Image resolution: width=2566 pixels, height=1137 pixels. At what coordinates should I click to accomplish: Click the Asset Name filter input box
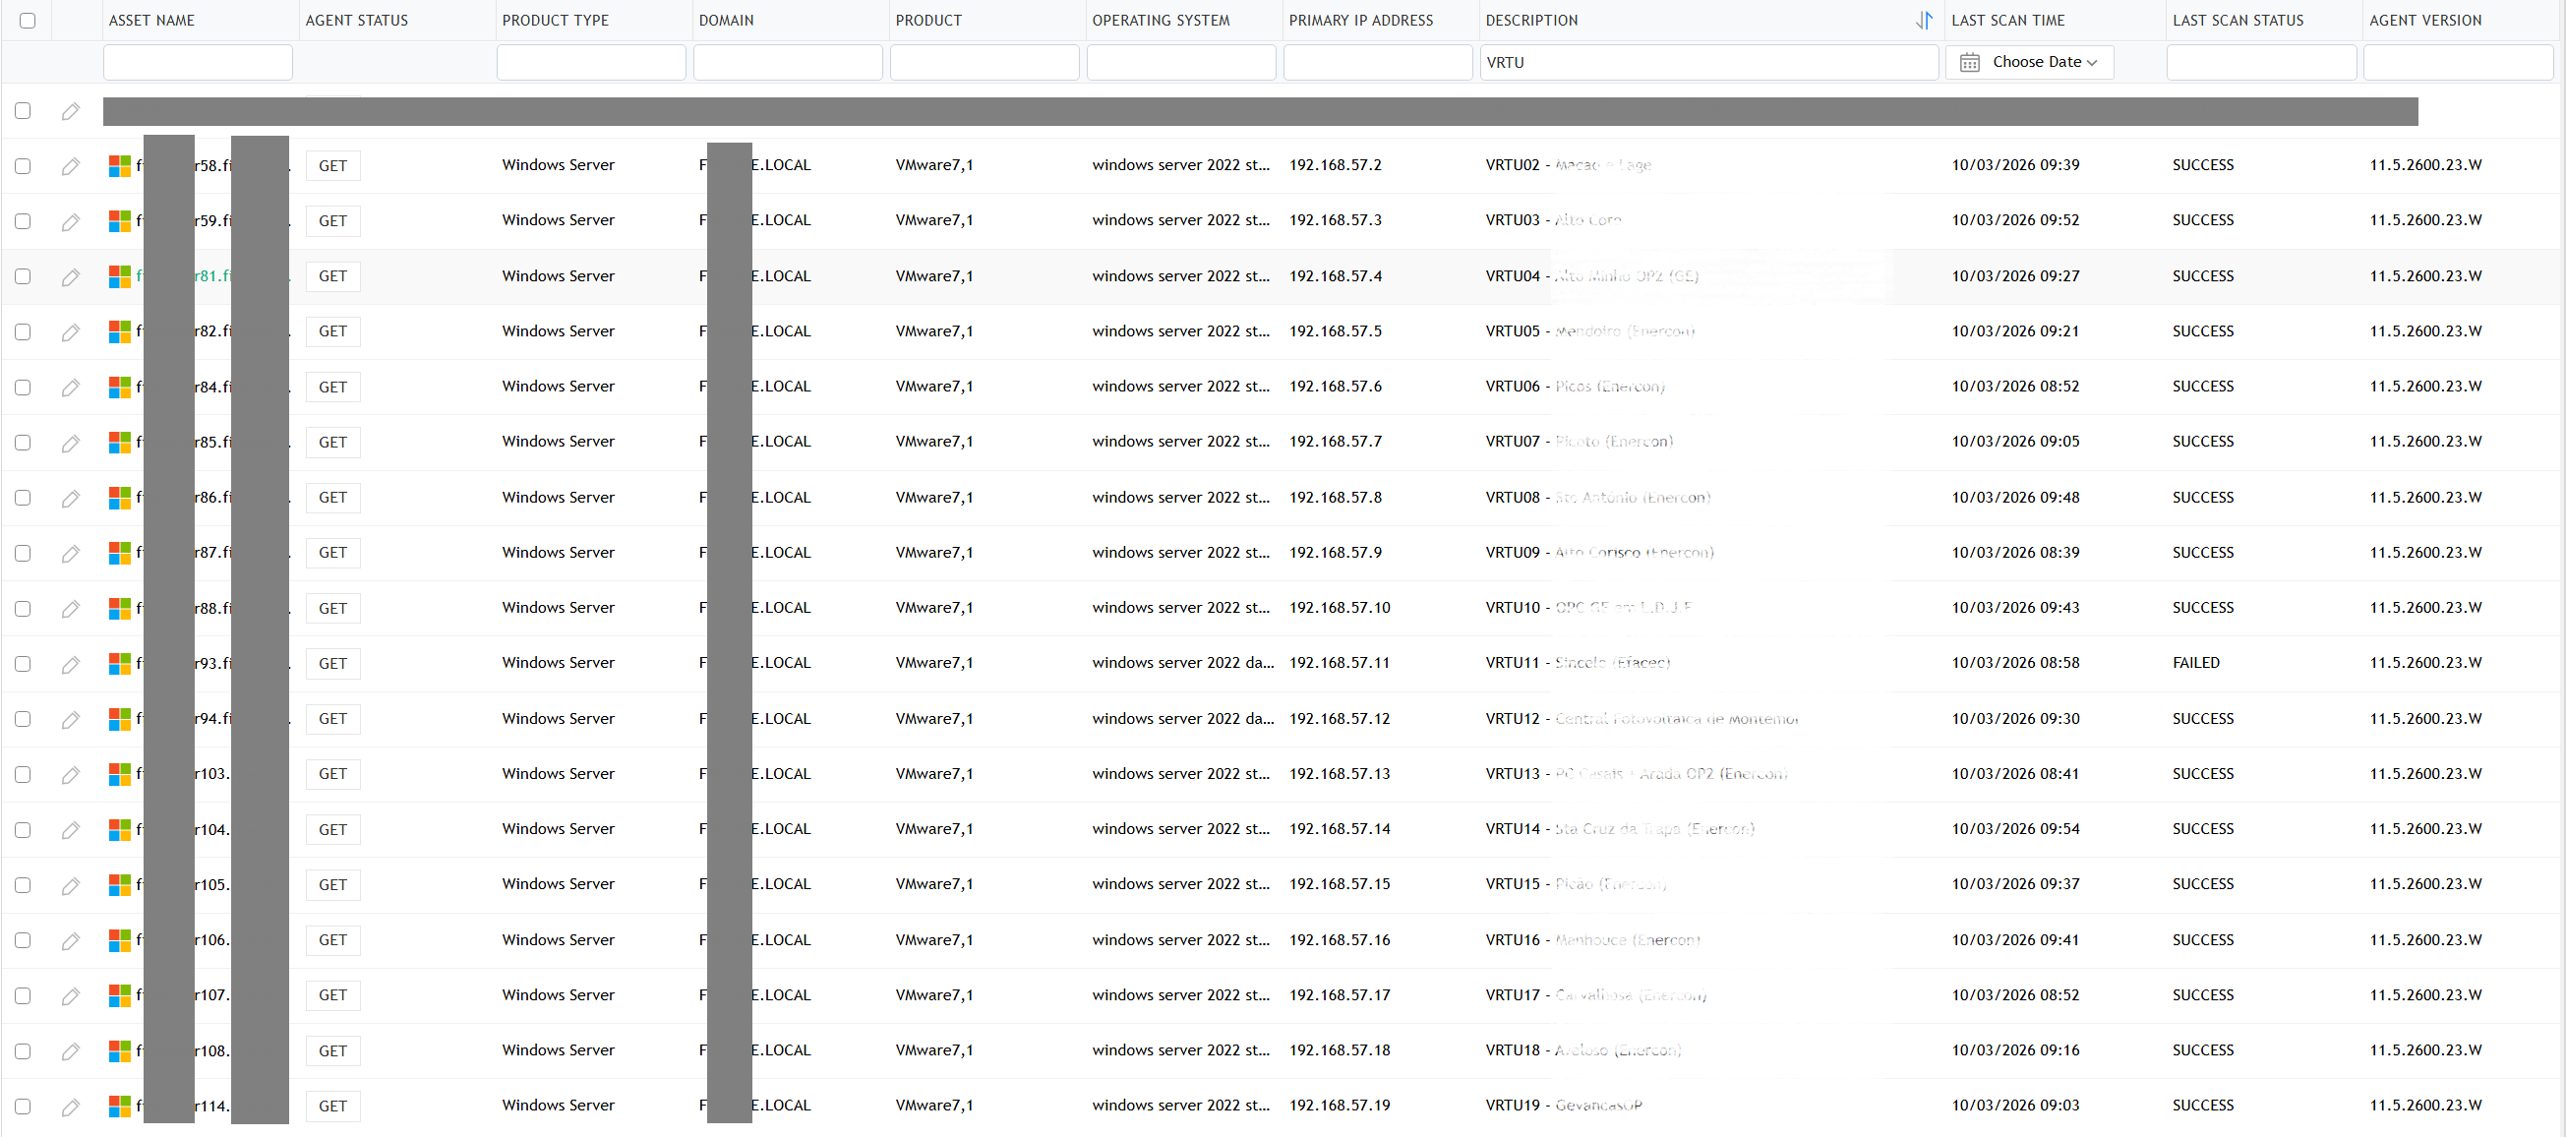coord(198,63)
